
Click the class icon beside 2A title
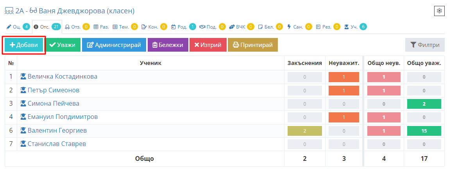tap(9, 11)
